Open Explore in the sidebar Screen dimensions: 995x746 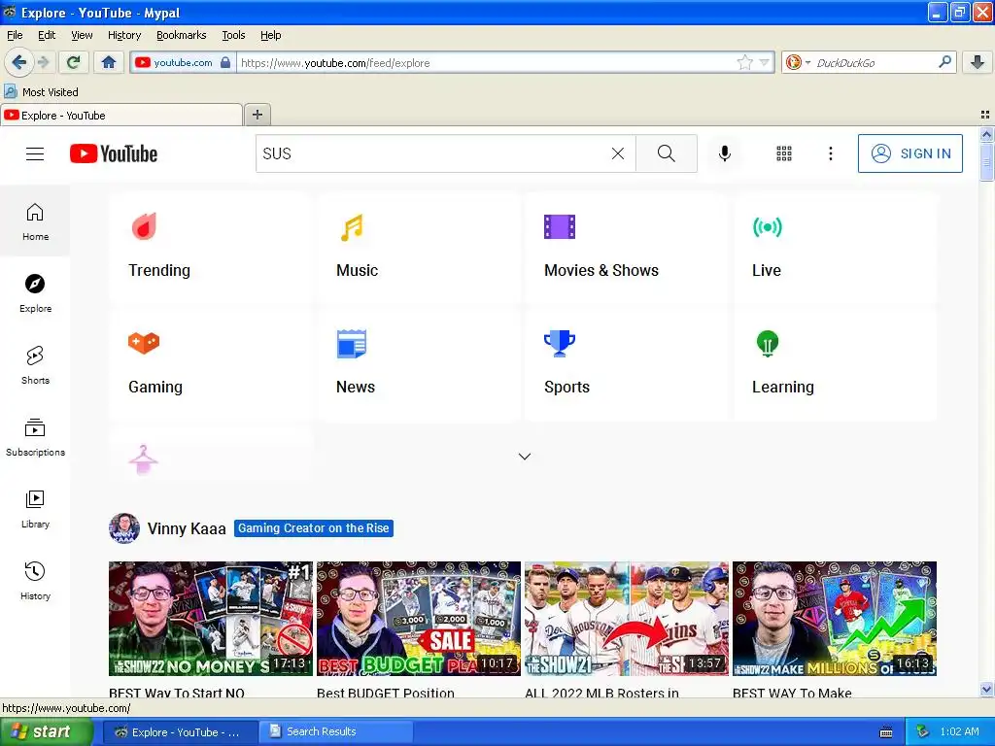(35, 293)
